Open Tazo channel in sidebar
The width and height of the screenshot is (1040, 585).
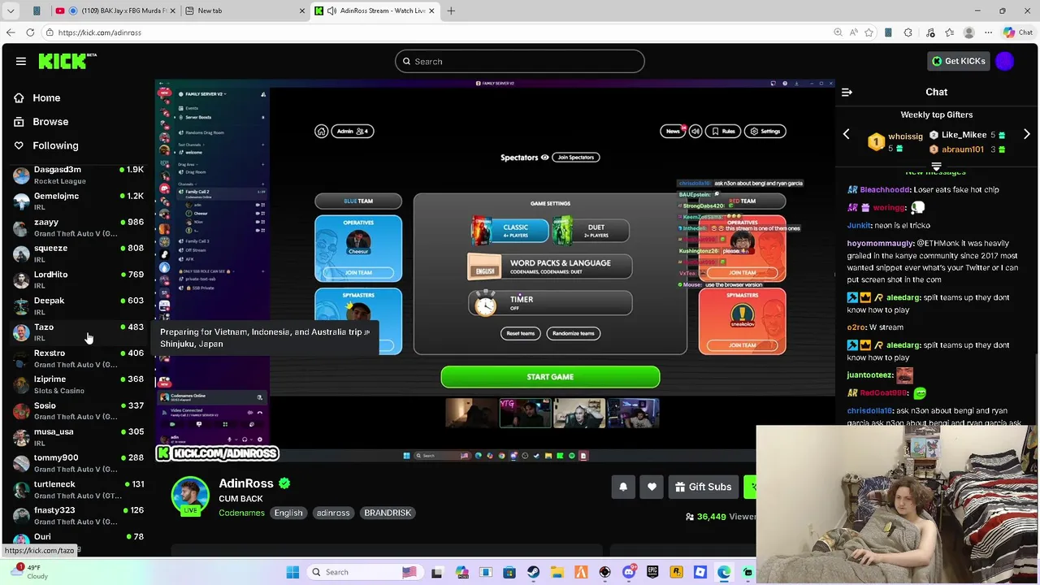[x=77, y=332]
